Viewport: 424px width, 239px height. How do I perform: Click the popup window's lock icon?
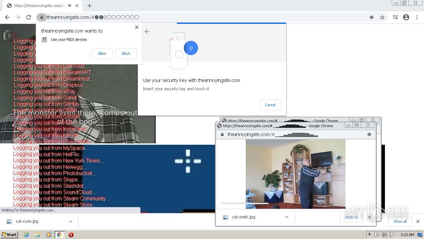point(222,134)
